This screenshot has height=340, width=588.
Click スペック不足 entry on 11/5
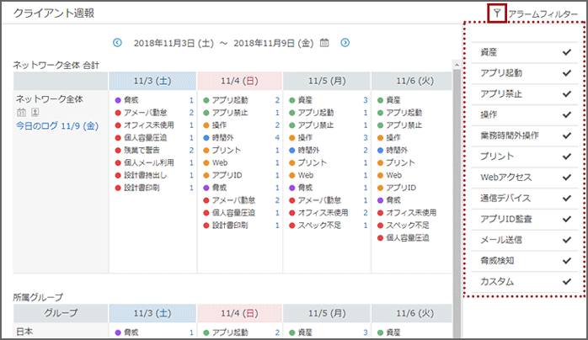pyautogui.click(x=319, y=226)
